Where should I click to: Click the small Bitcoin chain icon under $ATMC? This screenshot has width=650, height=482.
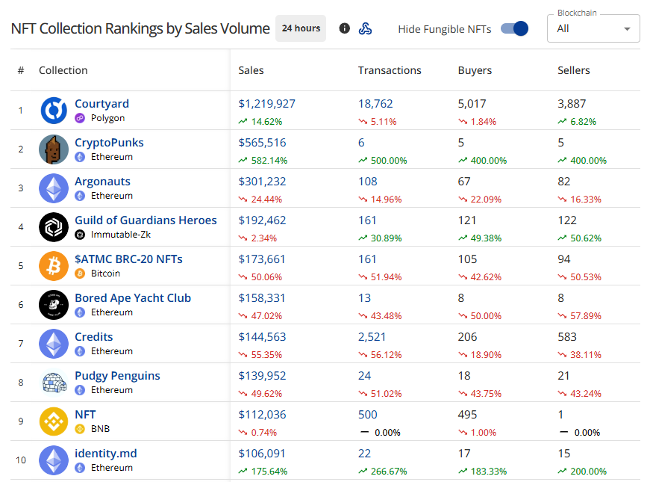80,274
